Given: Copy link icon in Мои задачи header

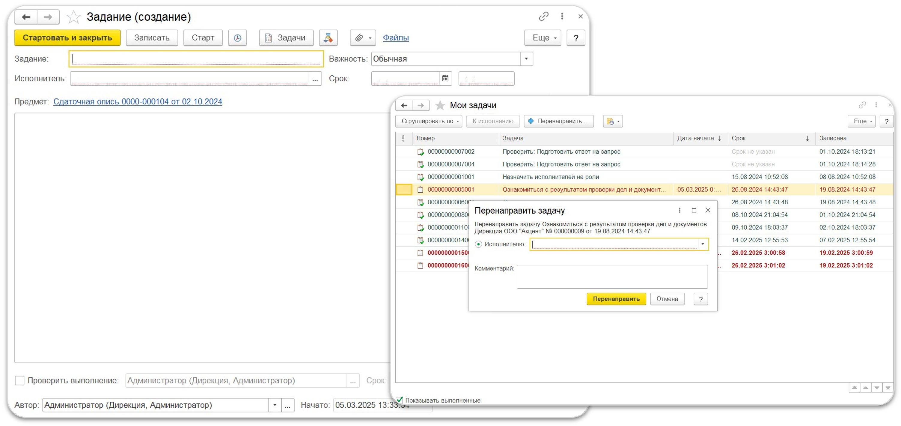Looking at the screenshot, I should 862,105.
